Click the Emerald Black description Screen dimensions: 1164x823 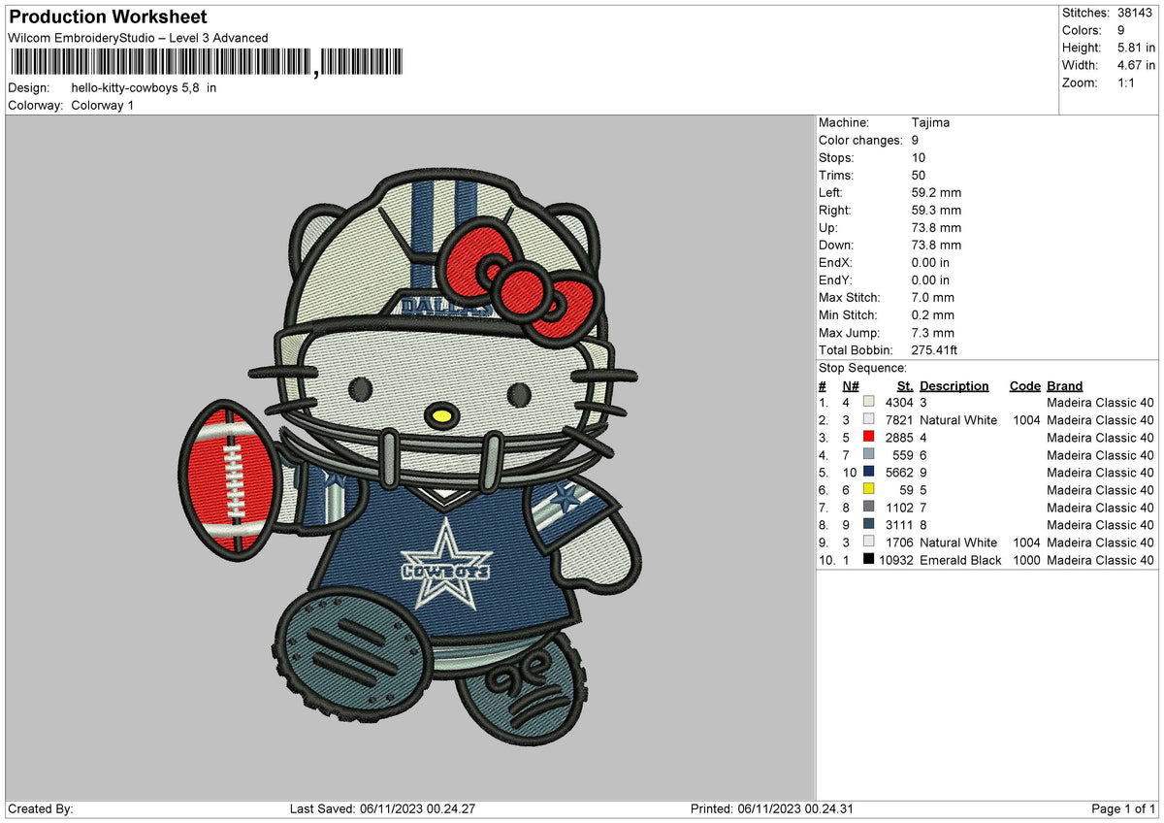[x=960, y=560]
